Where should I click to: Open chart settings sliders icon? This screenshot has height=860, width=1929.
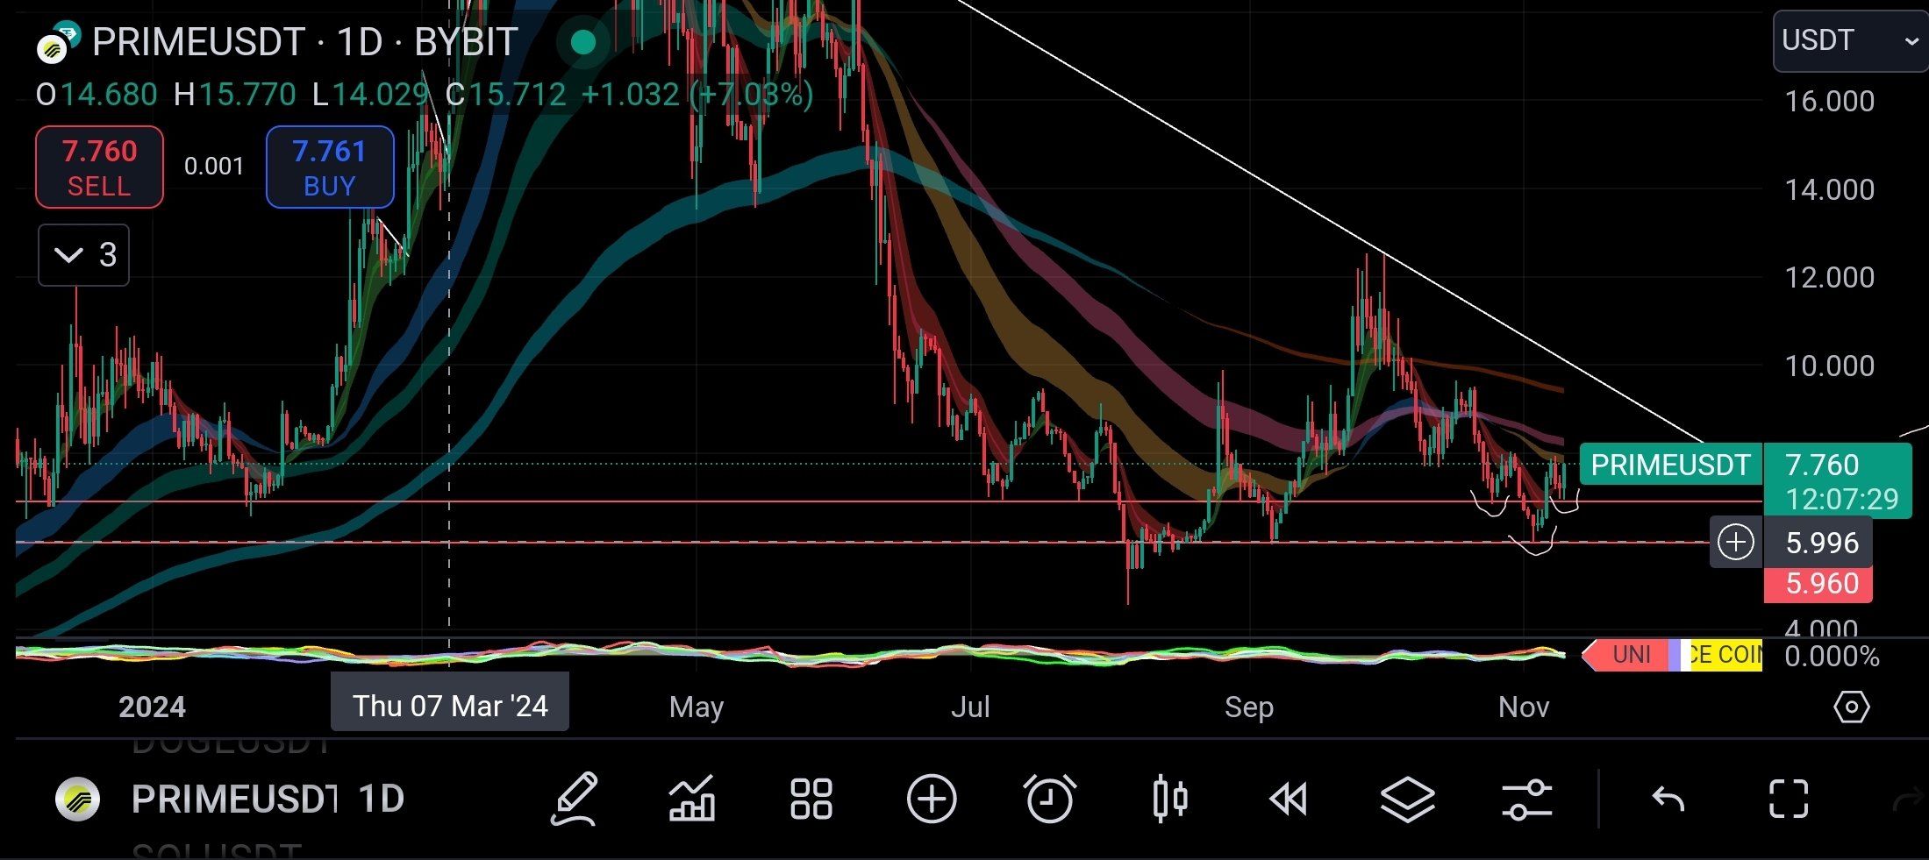[x=1527, y=800]
